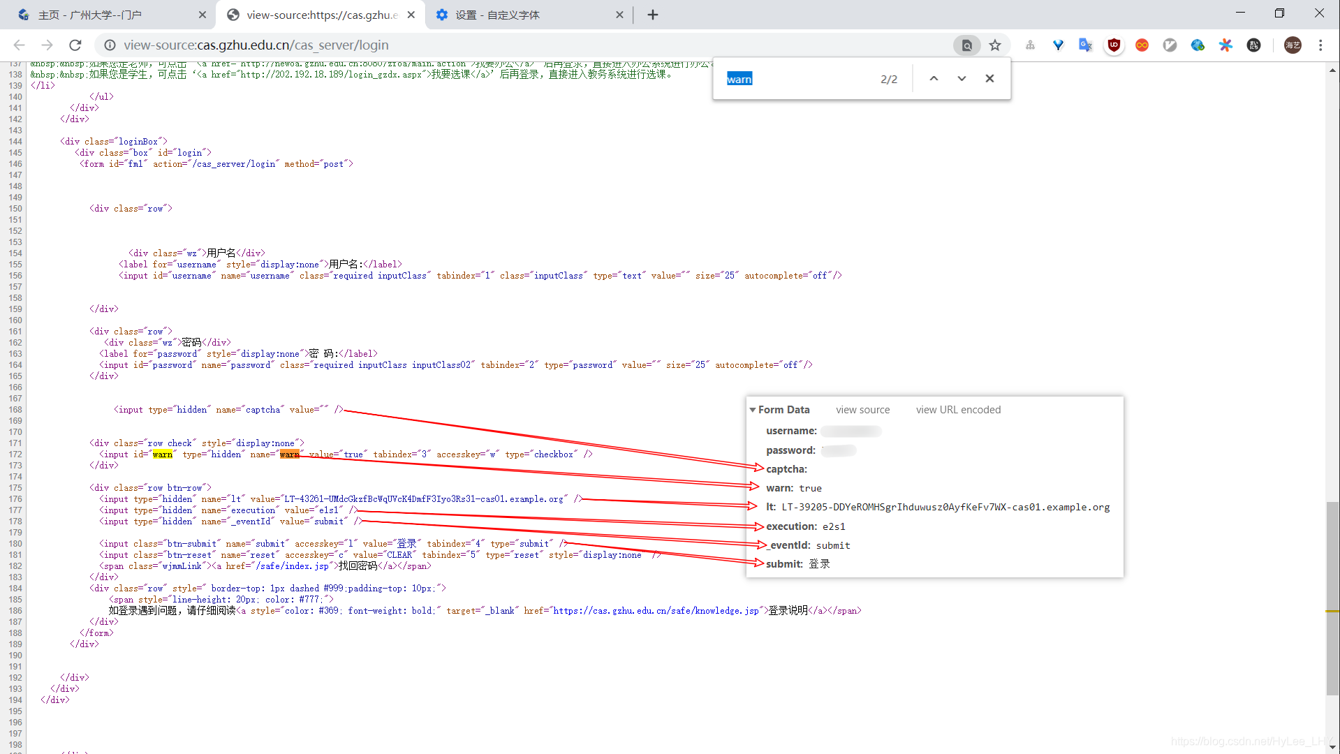Click the password input tag on line 164
This screenshot has height=754, width=1340.
(456, 365)
